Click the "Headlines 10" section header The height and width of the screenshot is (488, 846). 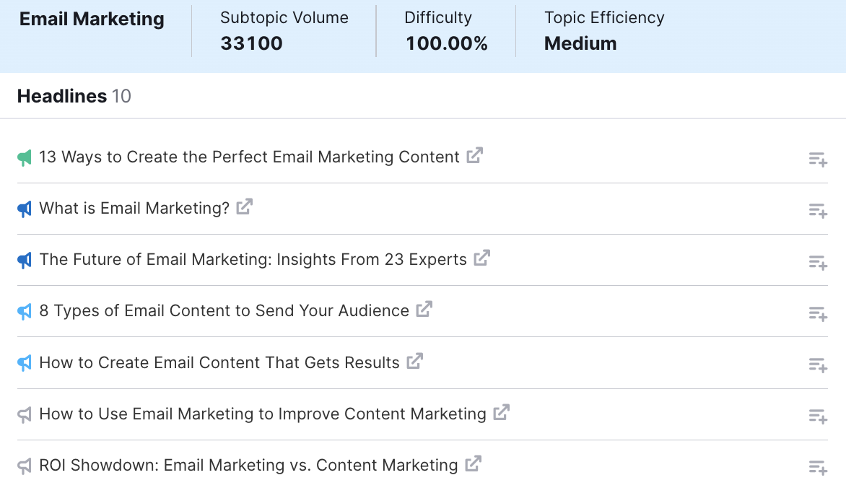pos(74,95)
